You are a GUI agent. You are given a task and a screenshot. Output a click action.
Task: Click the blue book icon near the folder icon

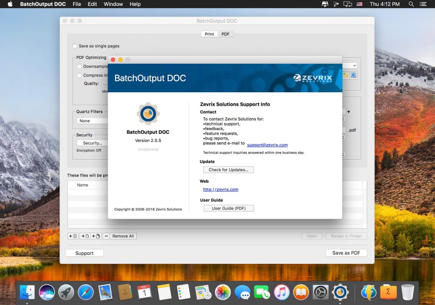point(353,75)
